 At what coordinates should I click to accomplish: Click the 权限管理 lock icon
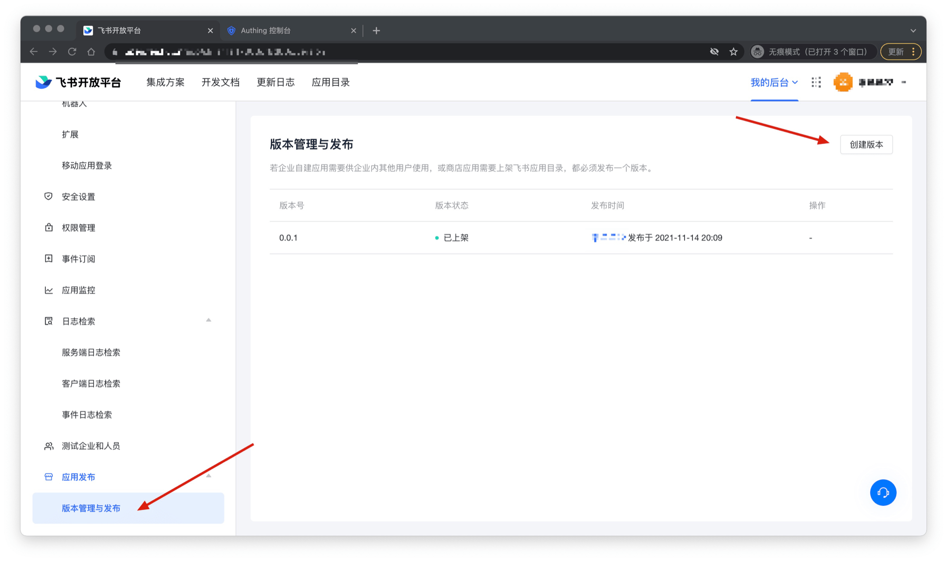click(48, 227)
